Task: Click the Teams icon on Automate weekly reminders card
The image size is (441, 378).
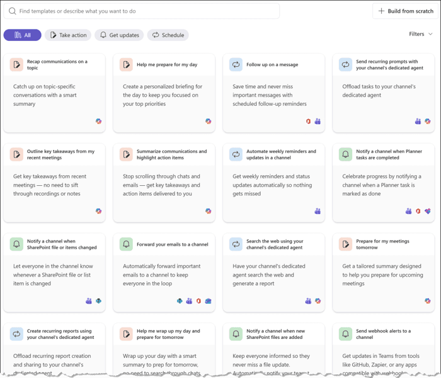Action: pos(318,211)
